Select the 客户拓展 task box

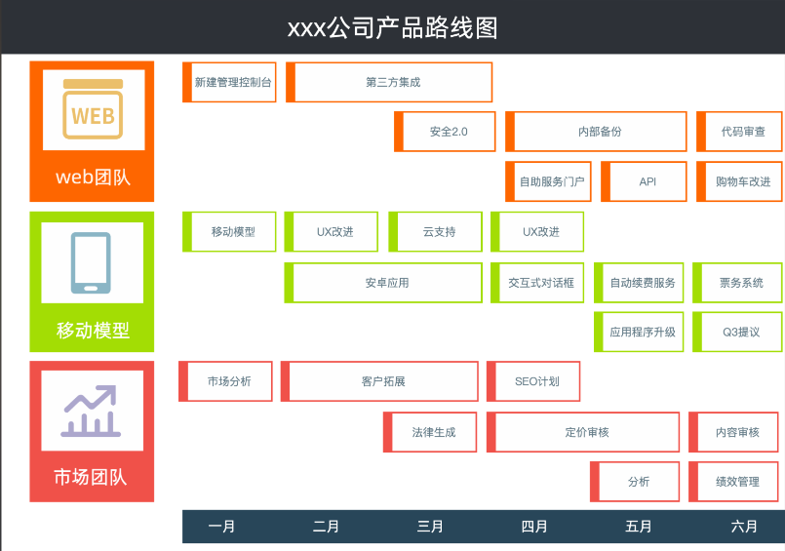379,381
